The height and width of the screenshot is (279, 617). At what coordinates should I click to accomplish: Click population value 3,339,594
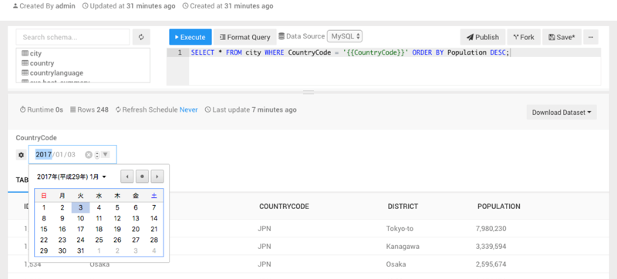point(491,247)
